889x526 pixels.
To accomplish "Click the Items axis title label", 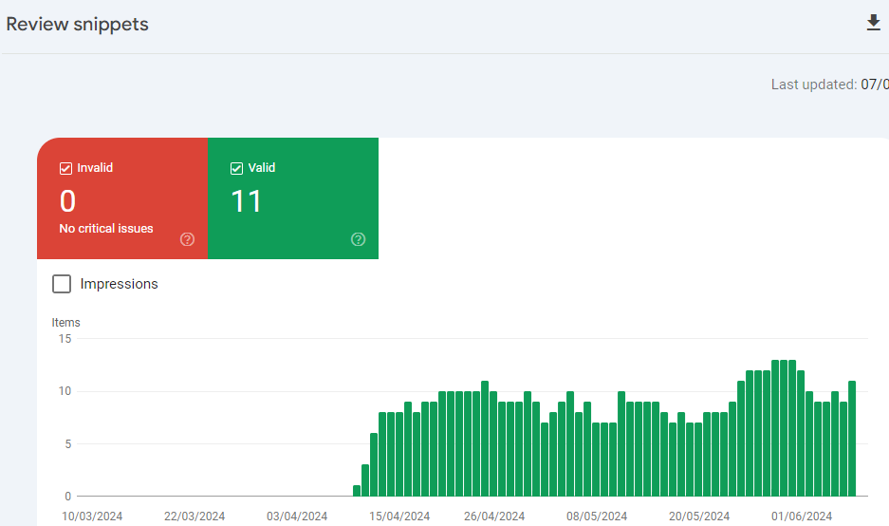I will 66,323.
